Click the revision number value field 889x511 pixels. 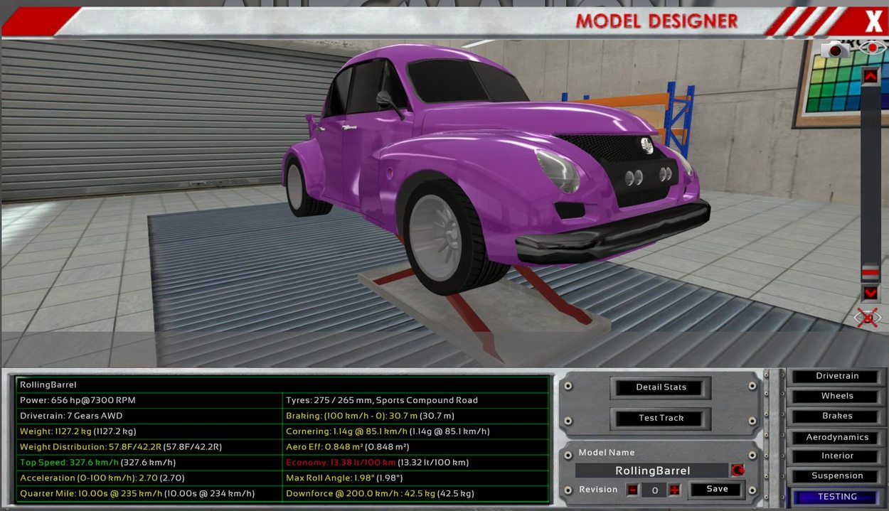(x=654, y=490)
